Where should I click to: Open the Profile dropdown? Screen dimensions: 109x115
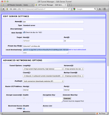(x=43, y=81)
